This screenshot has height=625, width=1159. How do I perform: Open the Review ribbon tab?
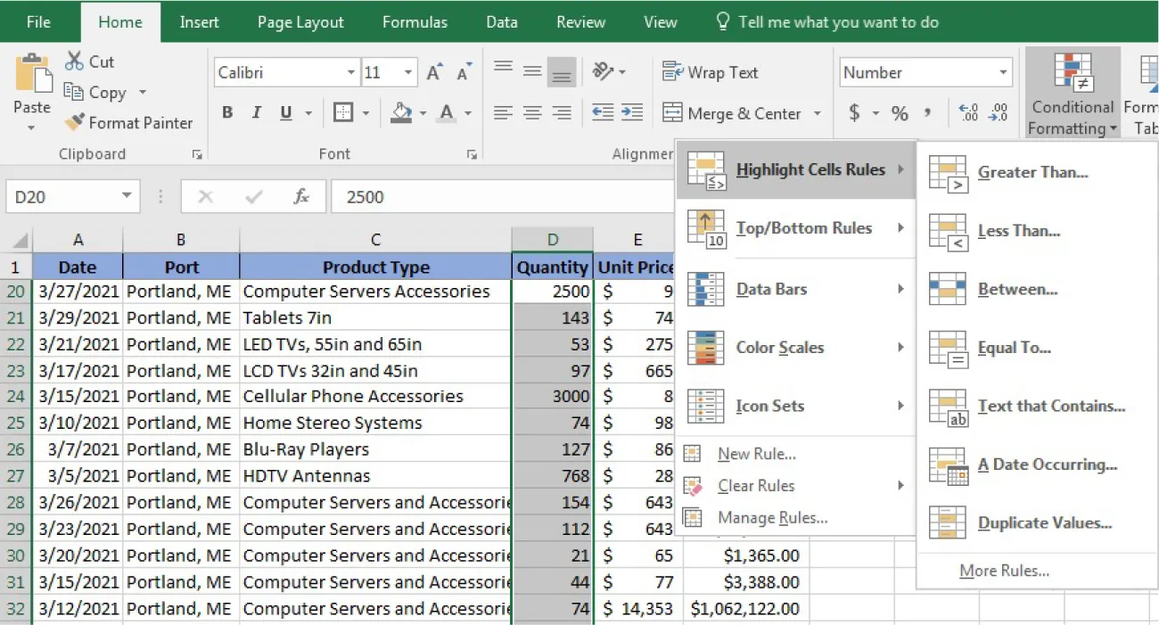click(x=579, y=21)
